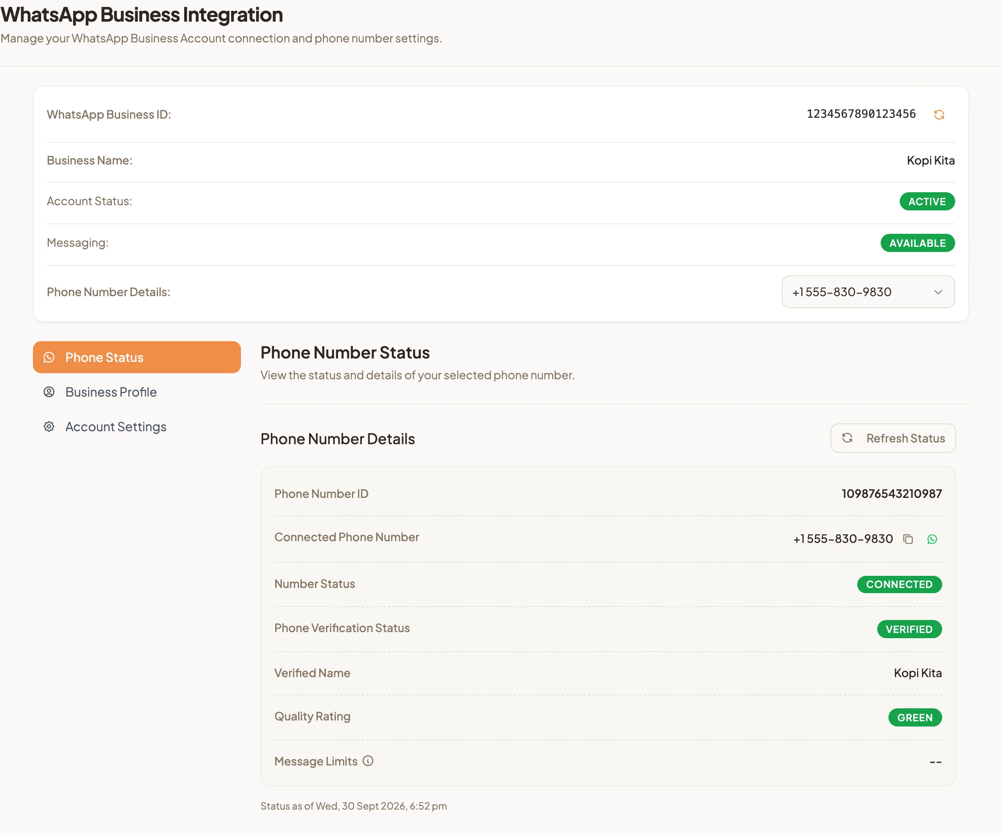Click the GREEN quality rating badge
Image resolution: width=1002 pixels, height=833 pixels.
click(x=915, y=717)
